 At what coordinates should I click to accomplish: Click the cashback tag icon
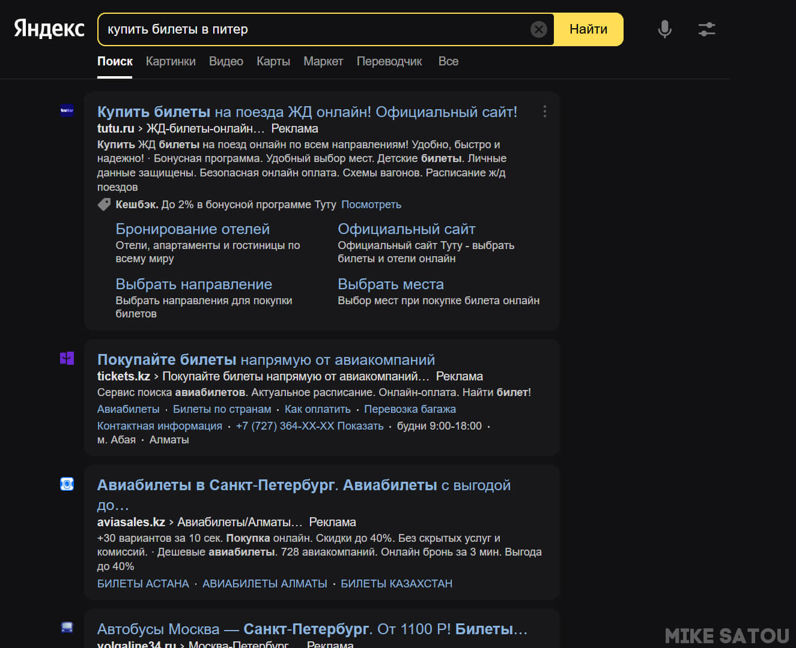tap(104, 205)
